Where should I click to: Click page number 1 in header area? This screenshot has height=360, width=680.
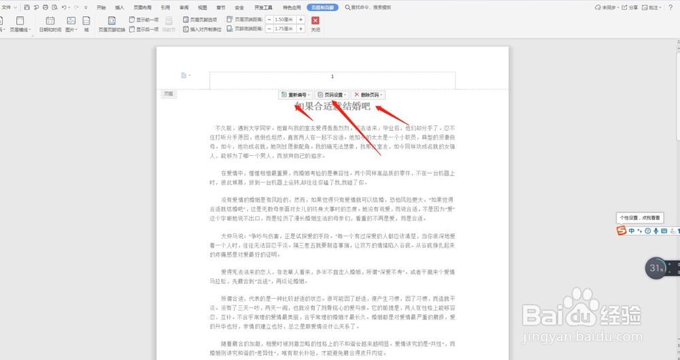point(333,77)
